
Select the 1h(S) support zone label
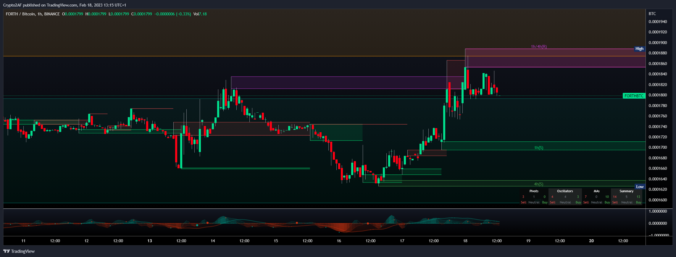click(538, 148)
